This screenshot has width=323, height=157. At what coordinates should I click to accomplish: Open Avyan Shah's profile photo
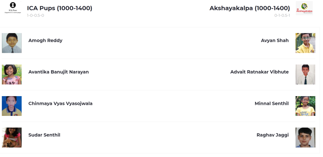click(x=305, y=43)
